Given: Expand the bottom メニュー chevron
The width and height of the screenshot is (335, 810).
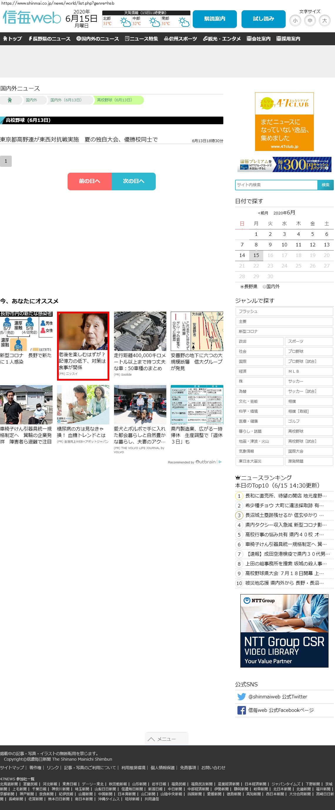Looking at the screenshot, I should point(151,739).
